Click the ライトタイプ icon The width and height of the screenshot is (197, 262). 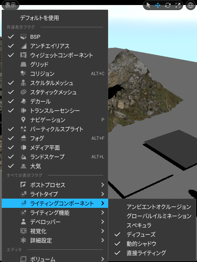[x=23, y=194]
